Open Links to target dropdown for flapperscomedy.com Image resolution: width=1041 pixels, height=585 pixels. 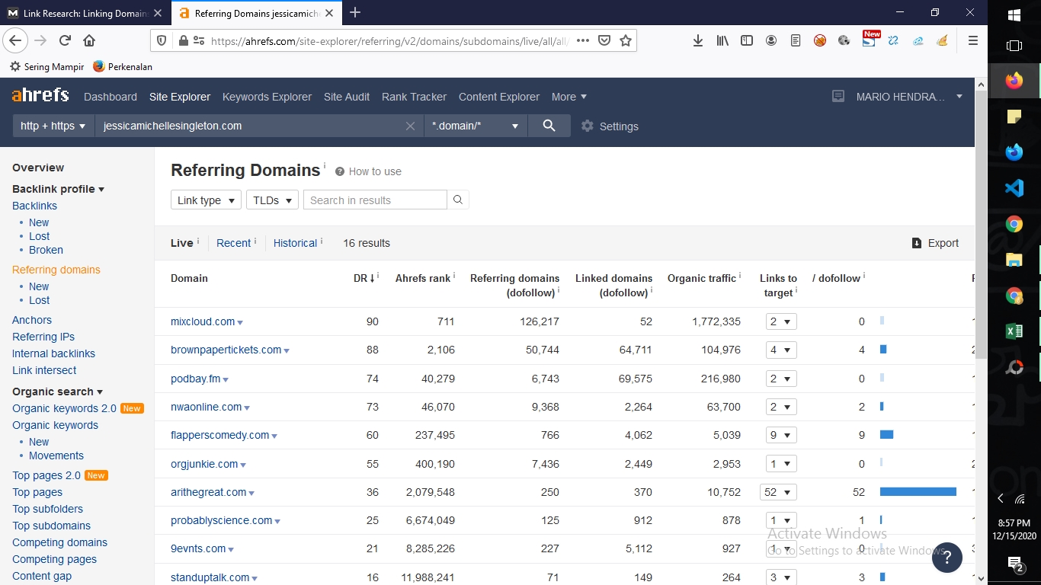(781, 436)
